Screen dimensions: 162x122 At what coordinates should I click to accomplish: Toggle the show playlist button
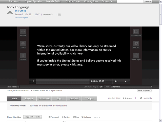click(x=145, y=90)
